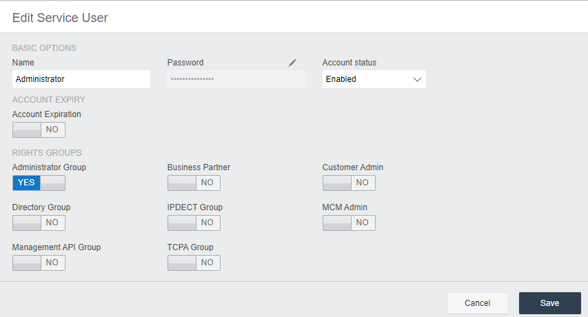Image resolution: width=588 pixels, height=317 pixels.
Task: Click the Edit Service User title
Action: pyautogui.click(x=60, y=18)
